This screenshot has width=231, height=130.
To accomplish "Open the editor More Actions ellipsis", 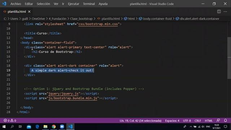I will coord(225,12).
